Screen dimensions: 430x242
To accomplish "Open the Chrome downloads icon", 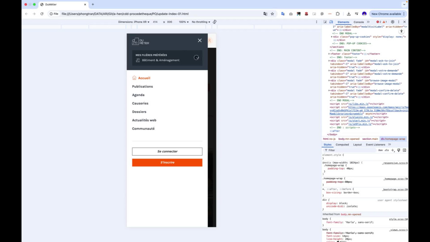I will coord(349,14).
